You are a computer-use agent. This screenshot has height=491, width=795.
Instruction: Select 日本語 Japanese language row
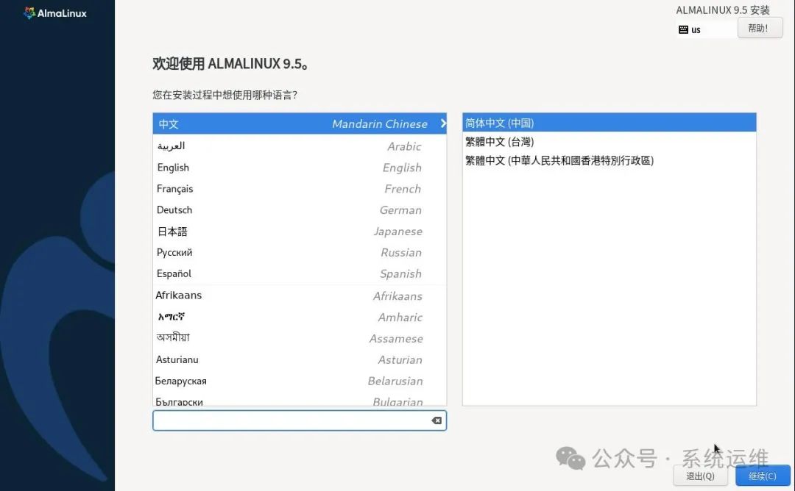click(300, 231)
